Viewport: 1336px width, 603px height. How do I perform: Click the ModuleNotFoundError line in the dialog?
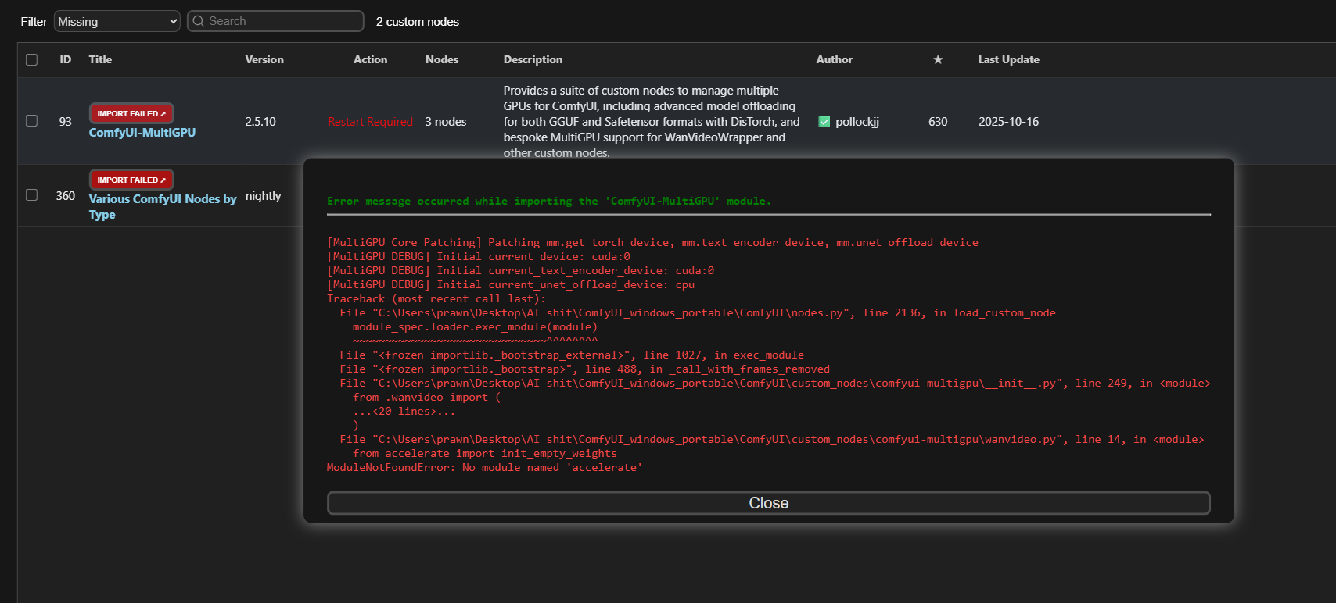pyautogui.click(x=485, y=467)
